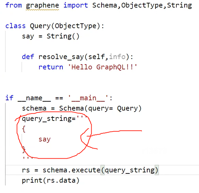
Task: Click the 'print(rs.data)' statement
Action: click(x=51, y=181)
